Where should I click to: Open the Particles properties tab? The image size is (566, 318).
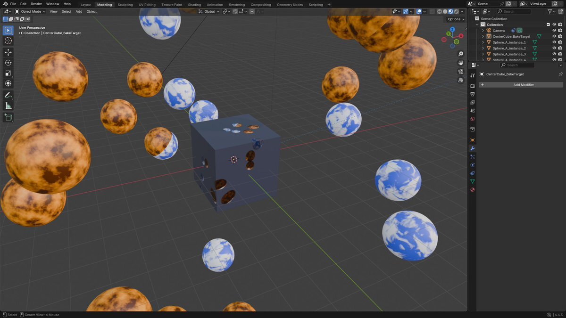[x=473, y=156]
